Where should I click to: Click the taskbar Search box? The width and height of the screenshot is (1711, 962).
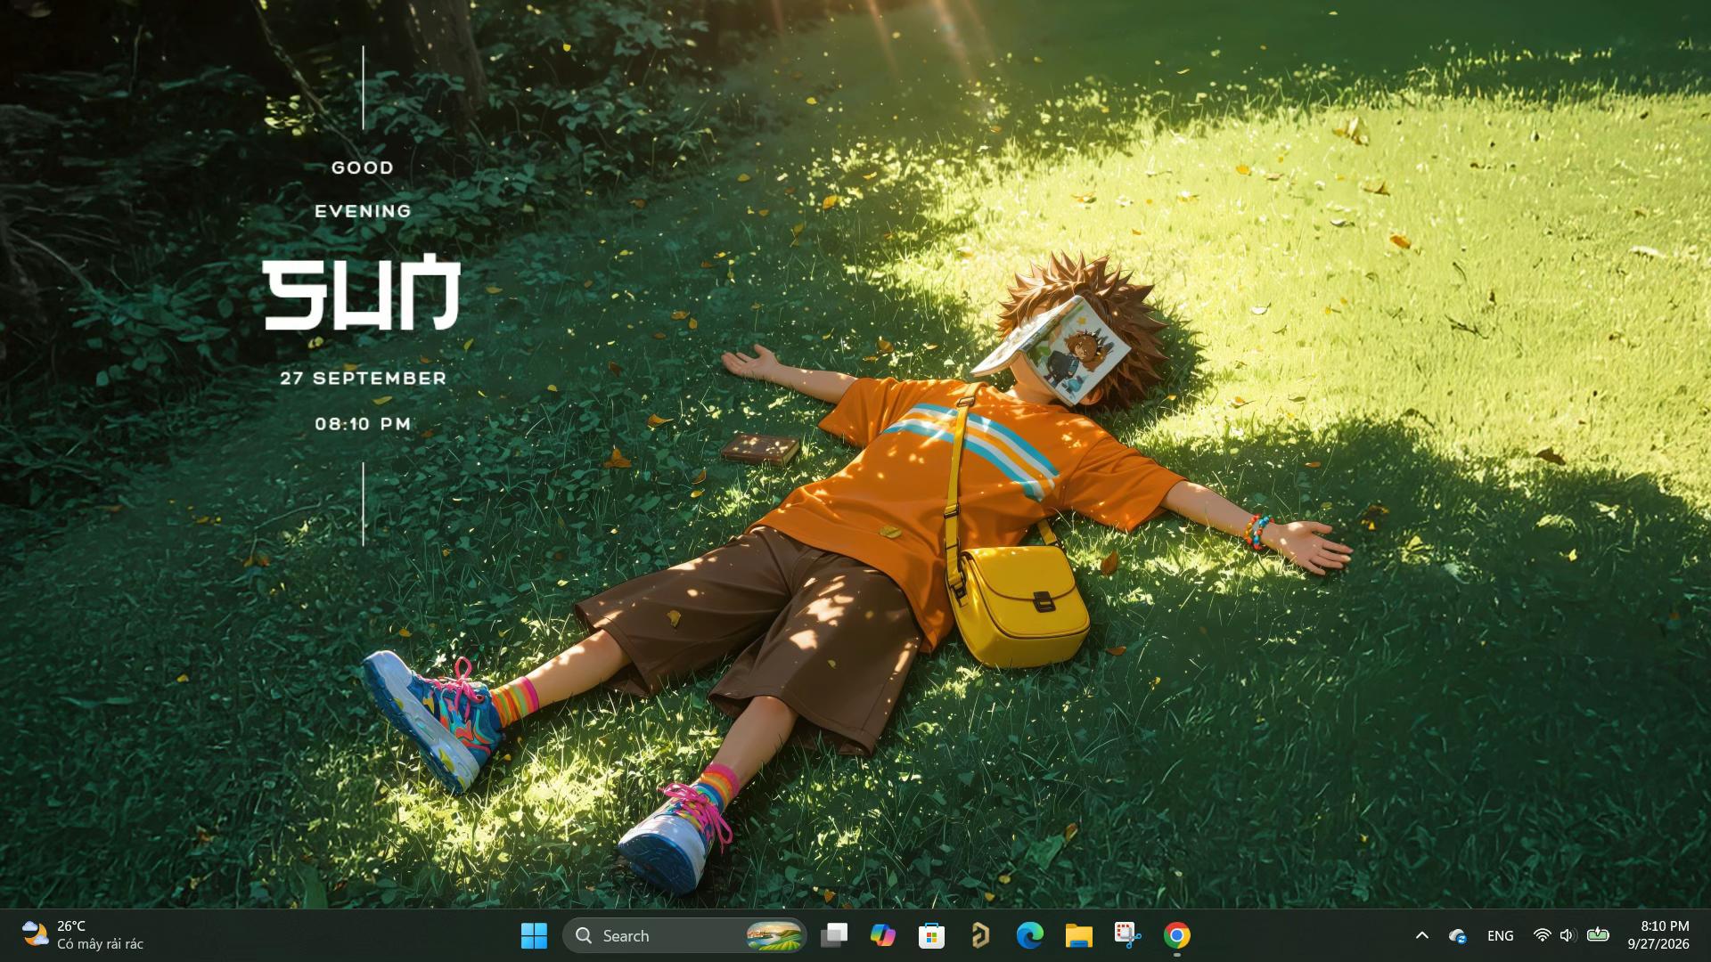[x=684, y=935]
